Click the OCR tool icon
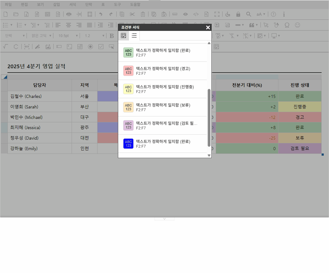Viewport: 329px width, 273px height. (x=27, y=47)
